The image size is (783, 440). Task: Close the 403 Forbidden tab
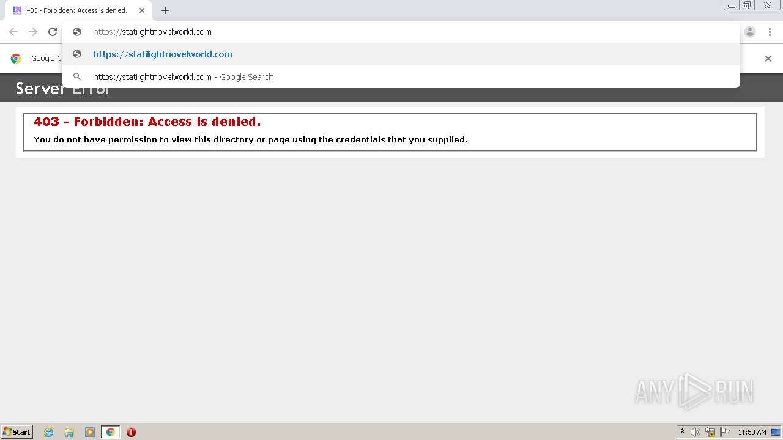(142, 10)
